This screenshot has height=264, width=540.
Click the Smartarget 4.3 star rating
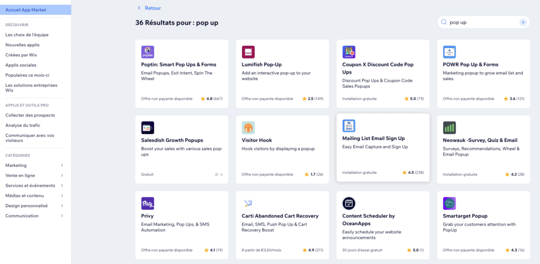click(x=515, y=250)
